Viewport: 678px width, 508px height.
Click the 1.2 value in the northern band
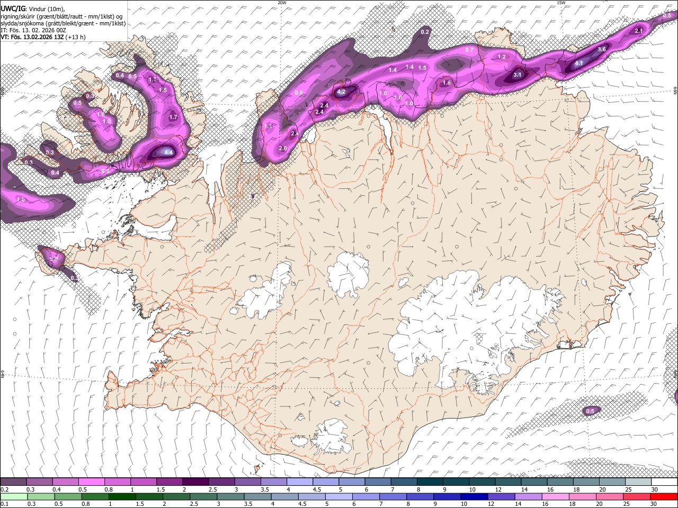pyautogui.click(x=502, y=57)
